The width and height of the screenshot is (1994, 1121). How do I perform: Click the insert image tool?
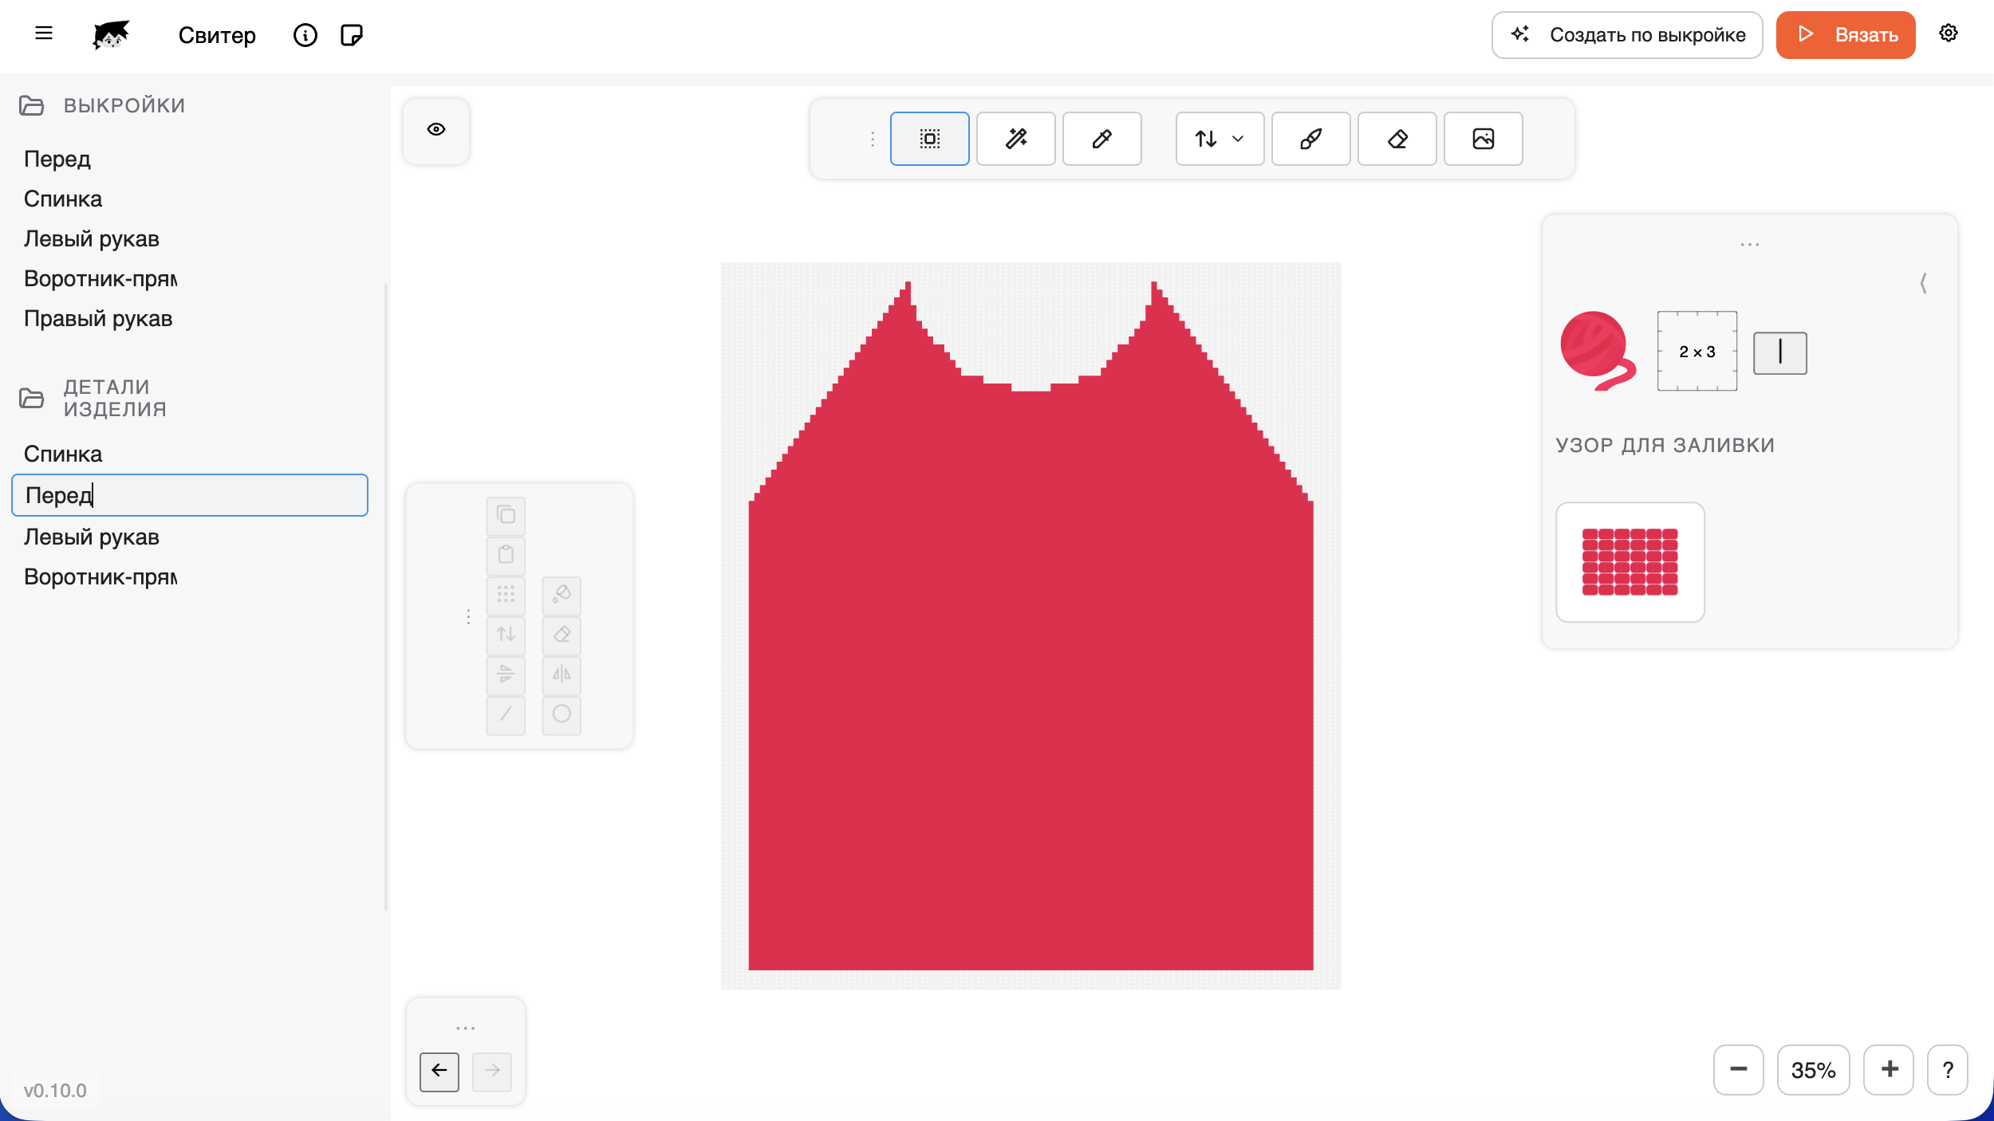pyautogui.click(x=1483, y=139)
